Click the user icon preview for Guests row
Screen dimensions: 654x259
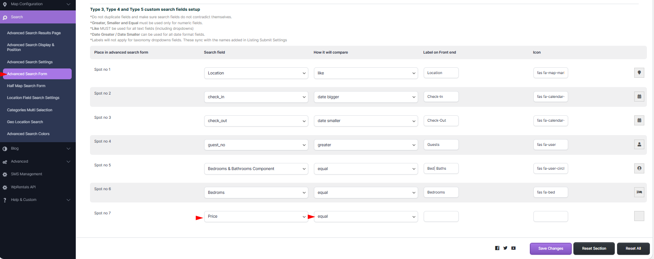pos(639,144)
